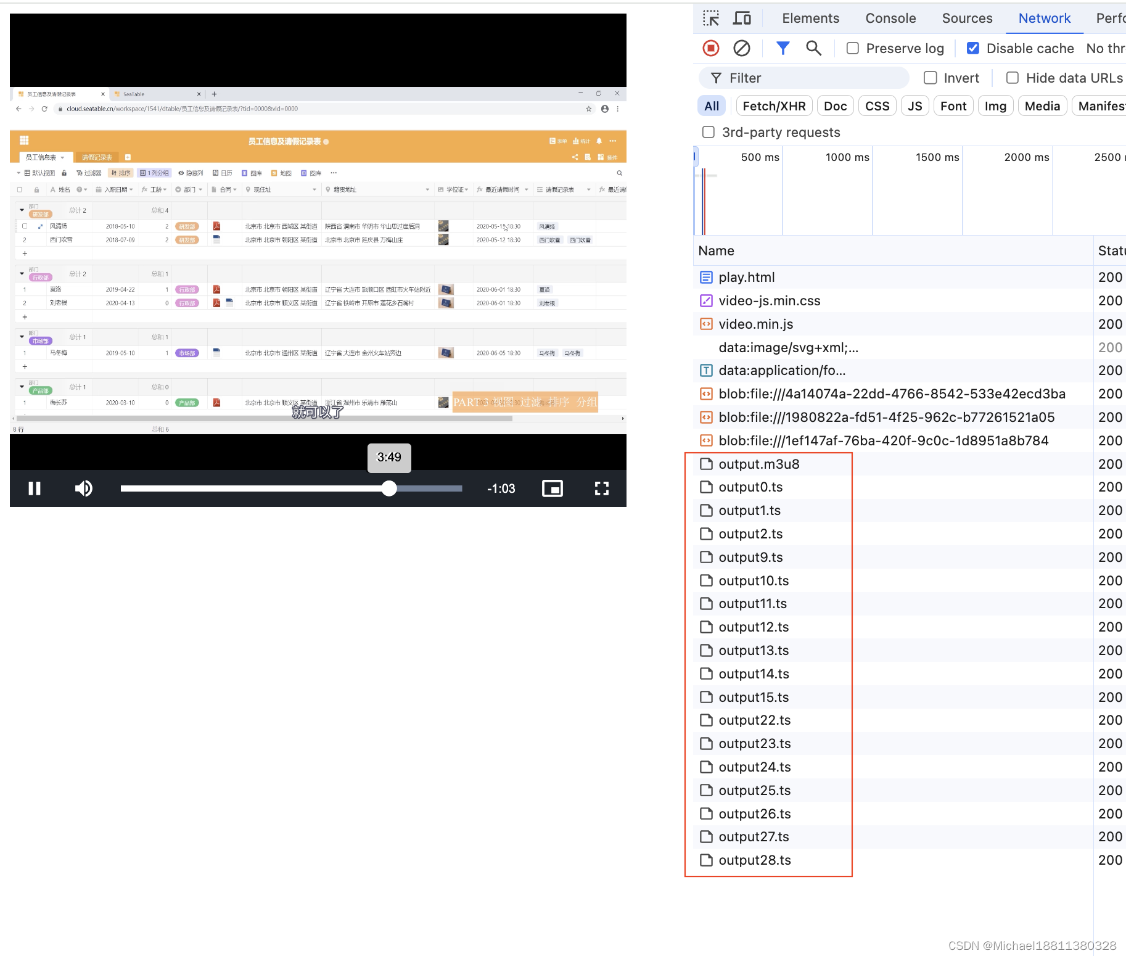Filter requests by Media
1126x956 pixels.
point(1042,106)
